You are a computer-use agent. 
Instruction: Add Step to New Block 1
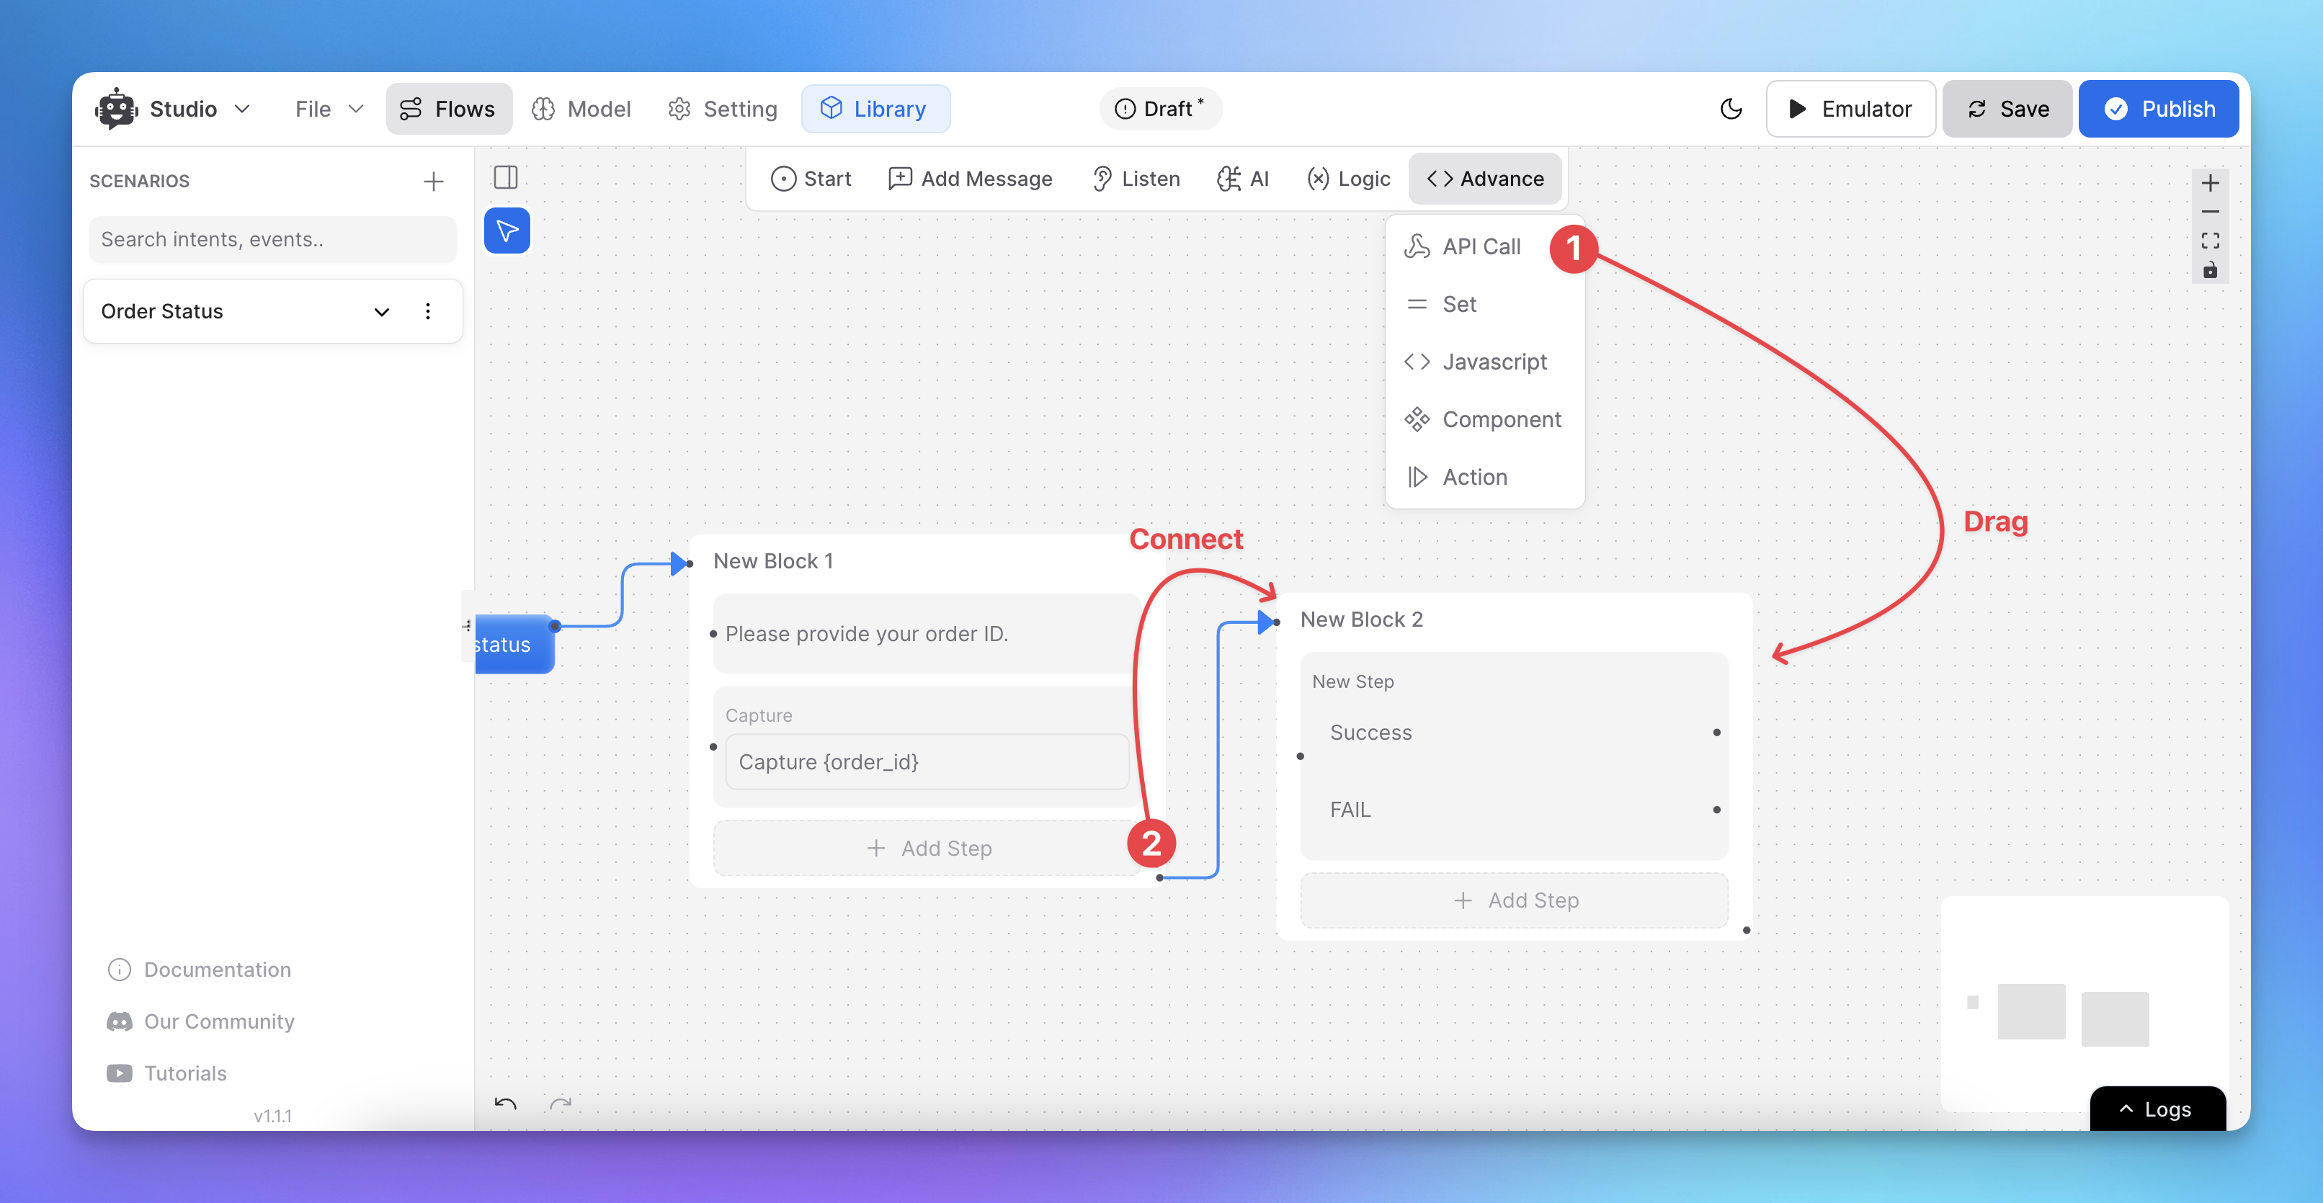click(929, 849)
